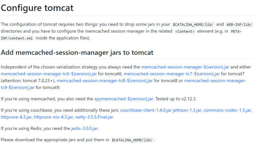The height and width of the screenshot is (143, 258).
Task: Click the WEB-INF/lib/ code snippet
Action: (x=239, y=25)
